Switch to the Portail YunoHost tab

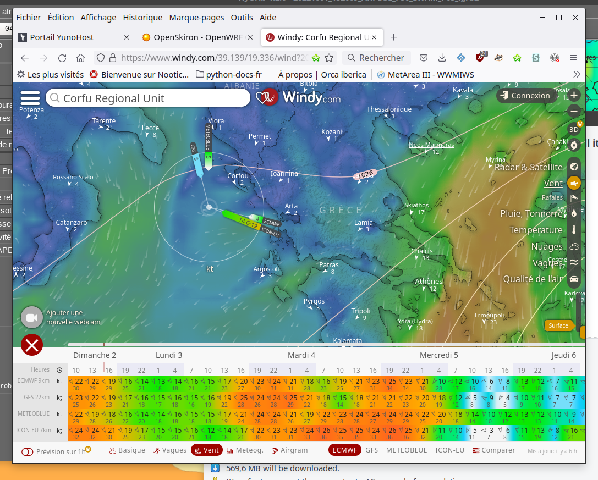pos(74,37)
